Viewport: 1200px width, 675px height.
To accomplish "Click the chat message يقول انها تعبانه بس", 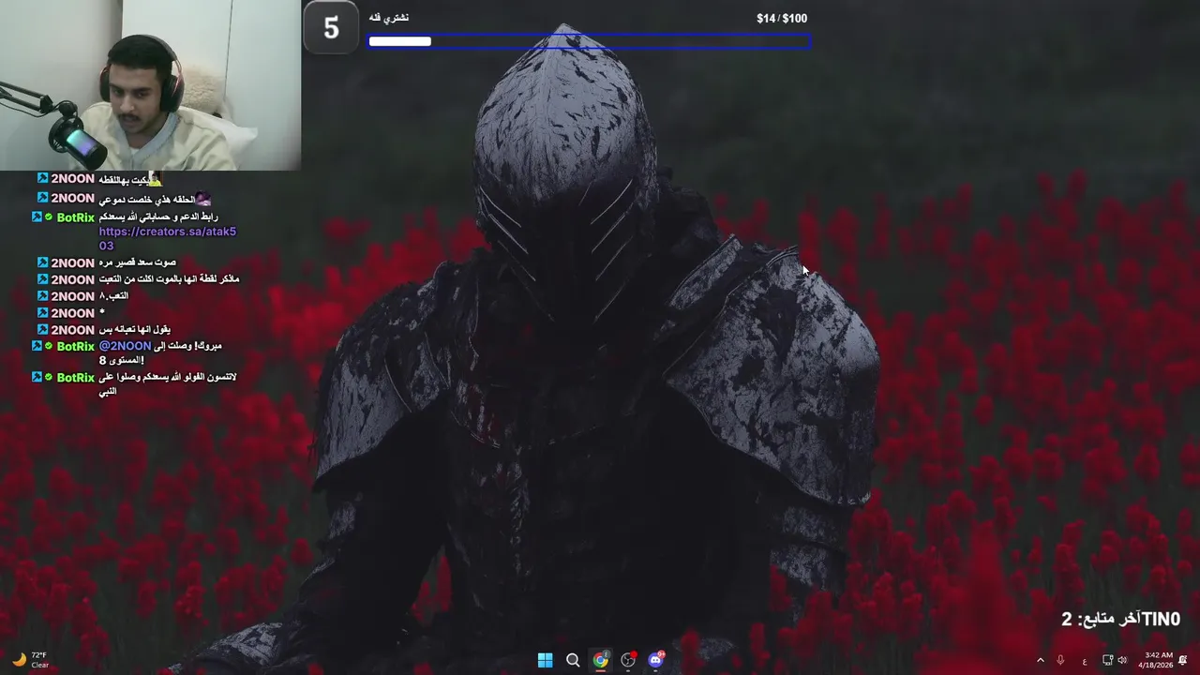I will [134, 330].
